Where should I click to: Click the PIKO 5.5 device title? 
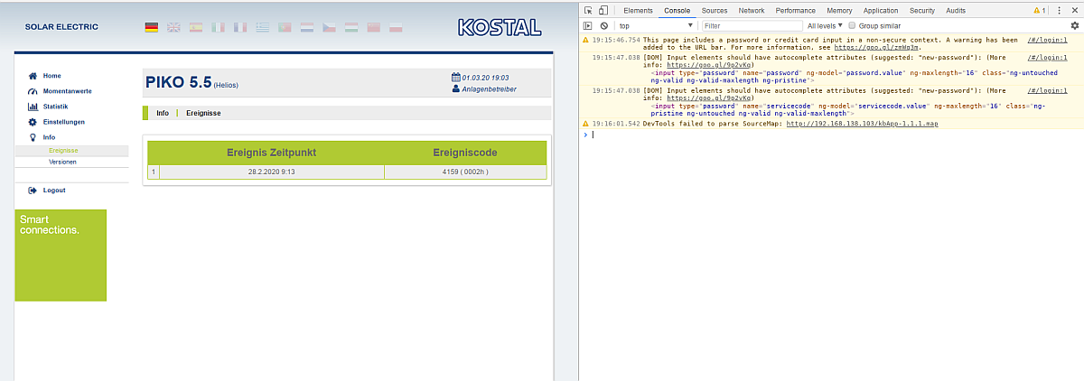click(178, 82)
